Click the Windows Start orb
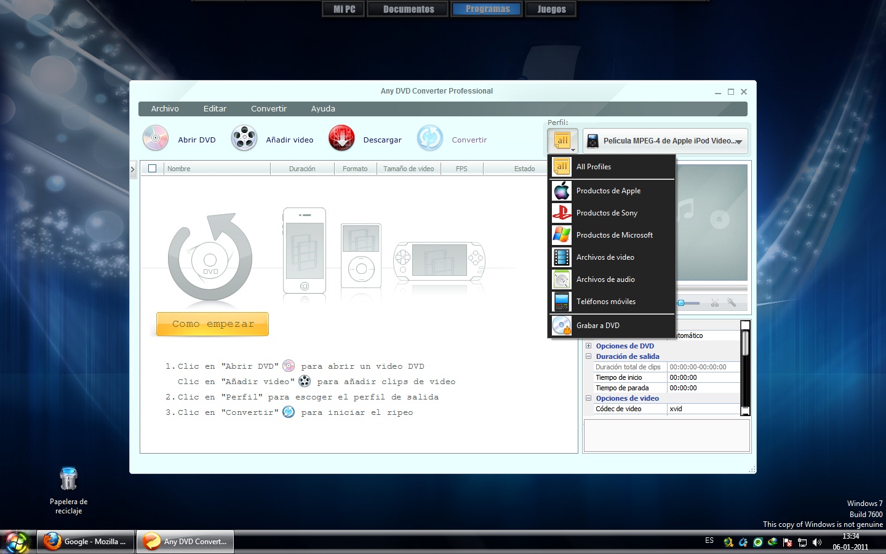 pos(17,542)
